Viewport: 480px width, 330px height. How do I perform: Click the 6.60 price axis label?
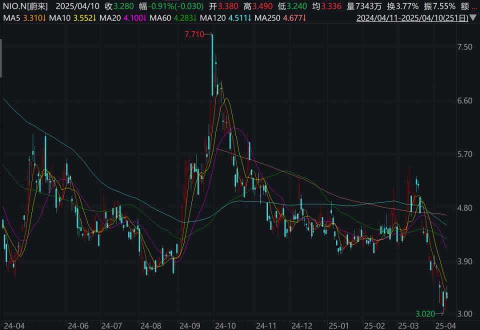click(x=464, y=100)
